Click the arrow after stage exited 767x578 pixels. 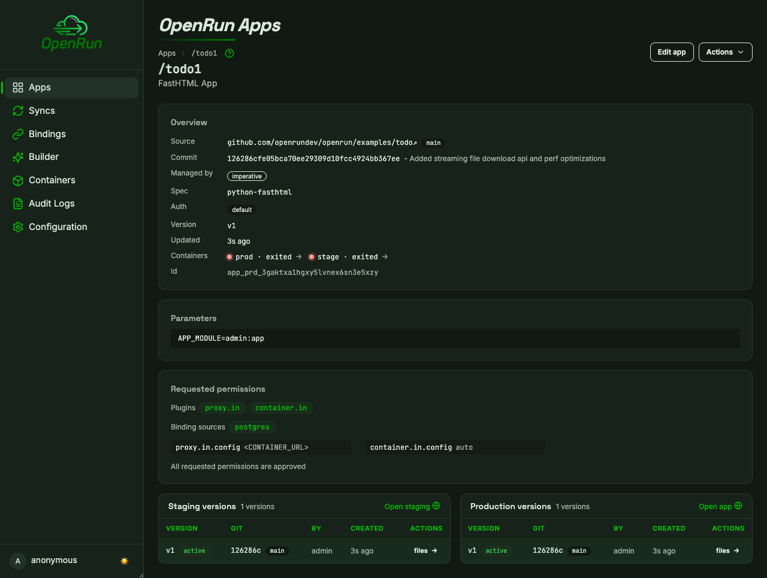[x=385, y=257]
